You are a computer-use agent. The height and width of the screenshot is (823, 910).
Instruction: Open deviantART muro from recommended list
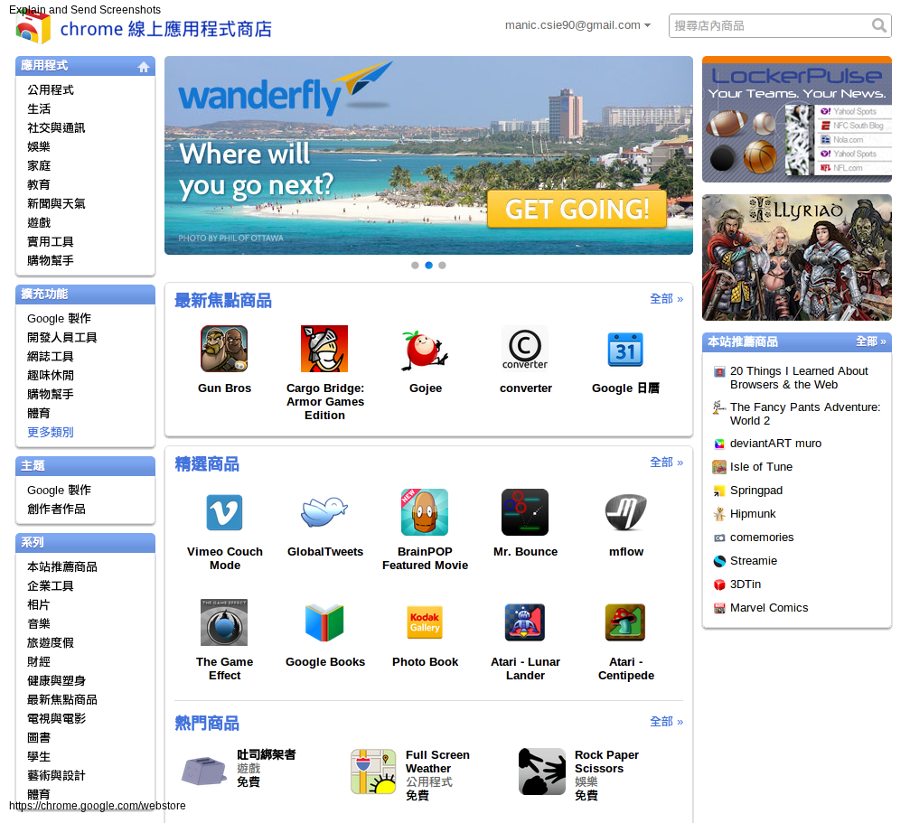click(x=775, y=443)
